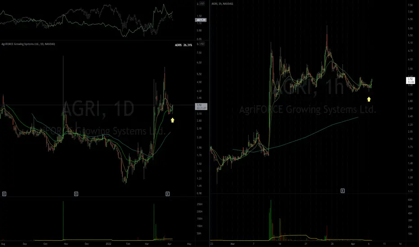419x247 pixels.
Task: Click the AGRI, 1h, NASDAQ chart title
Action: pyautogui.click(x=223, y=4)
